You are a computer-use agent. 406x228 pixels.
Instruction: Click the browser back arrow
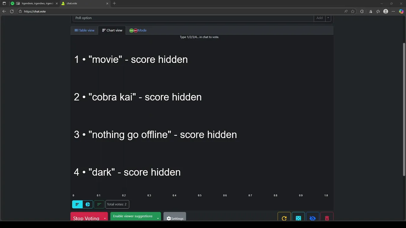coord(4,11)
